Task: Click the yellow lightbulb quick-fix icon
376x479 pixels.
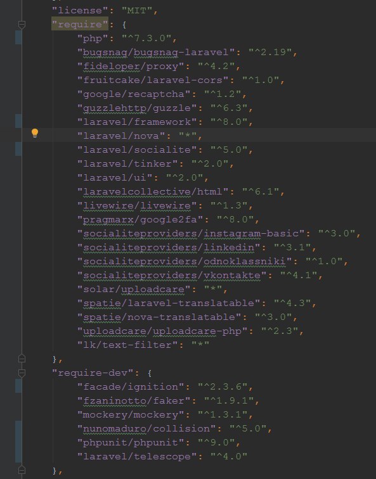Action: (35, 134)
